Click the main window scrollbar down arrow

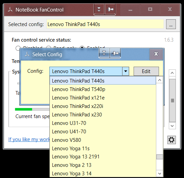172,126
